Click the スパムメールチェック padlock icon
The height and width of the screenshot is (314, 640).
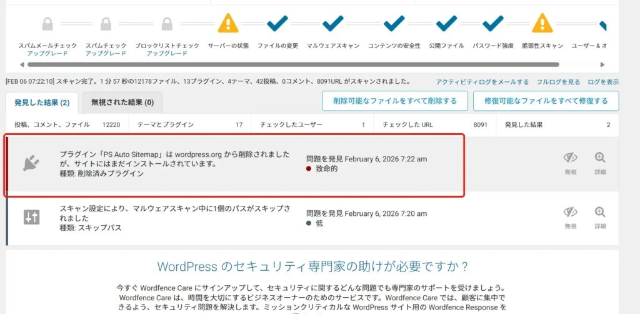[x=47, y=24]
